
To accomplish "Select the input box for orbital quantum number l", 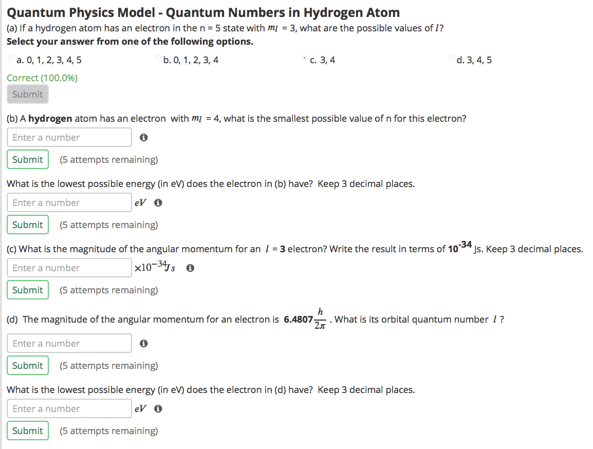I will pos(69,343).
